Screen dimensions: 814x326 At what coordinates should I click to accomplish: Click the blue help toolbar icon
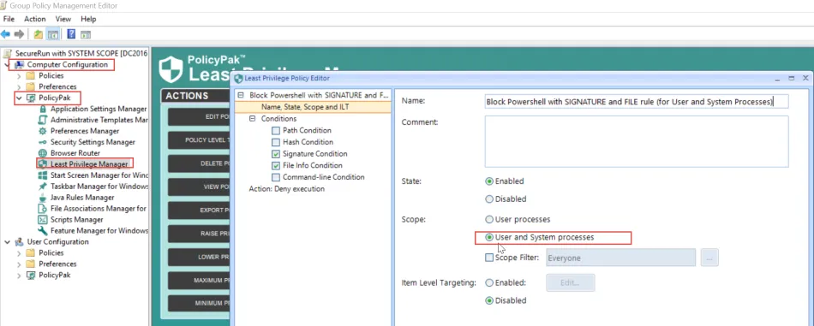[71, 34]
